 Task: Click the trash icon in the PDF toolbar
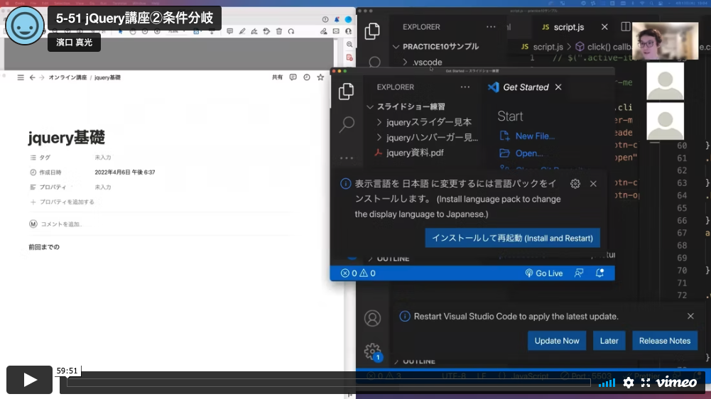[279, 31]
